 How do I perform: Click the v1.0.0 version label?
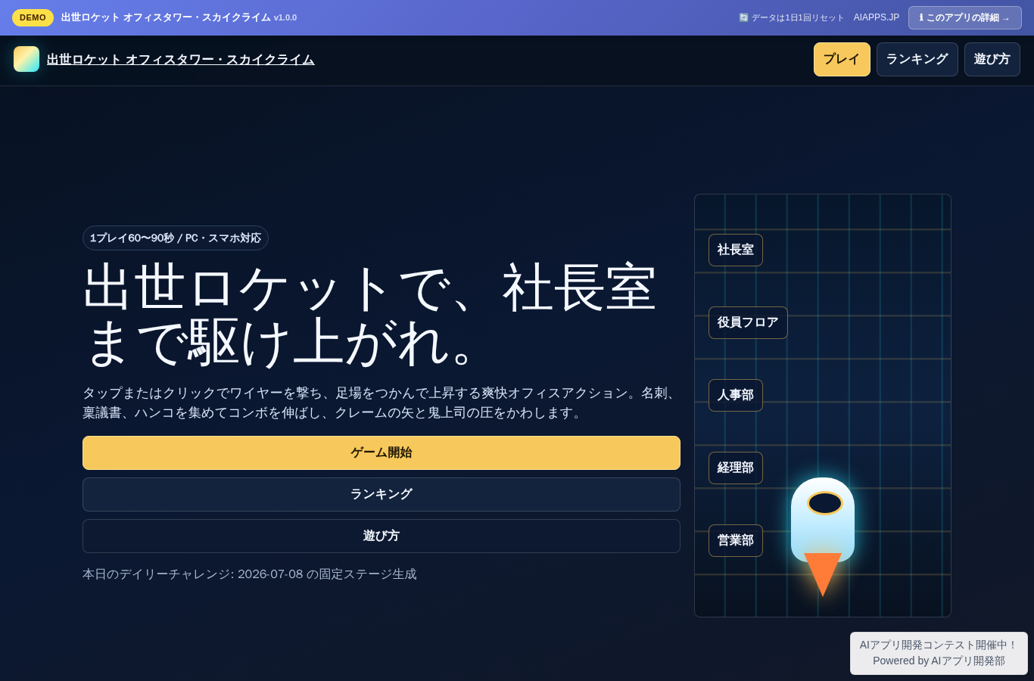285,17
